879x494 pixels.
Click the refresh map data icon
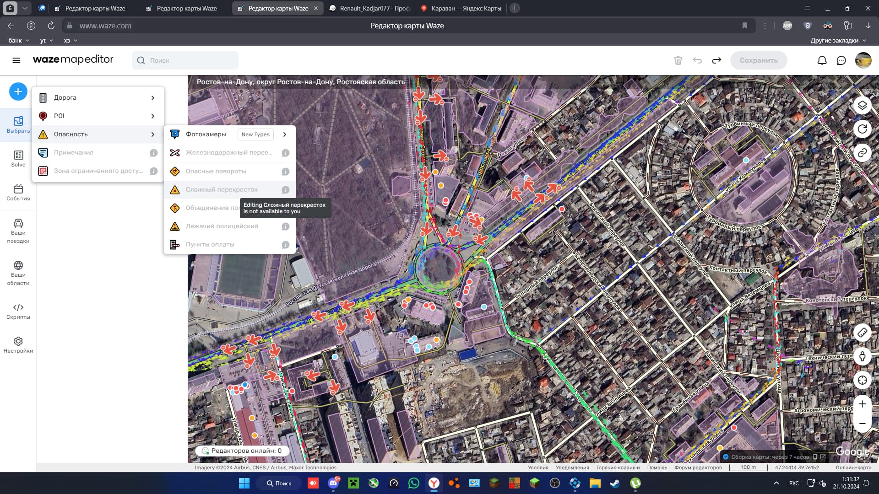[x=862, y=129]
